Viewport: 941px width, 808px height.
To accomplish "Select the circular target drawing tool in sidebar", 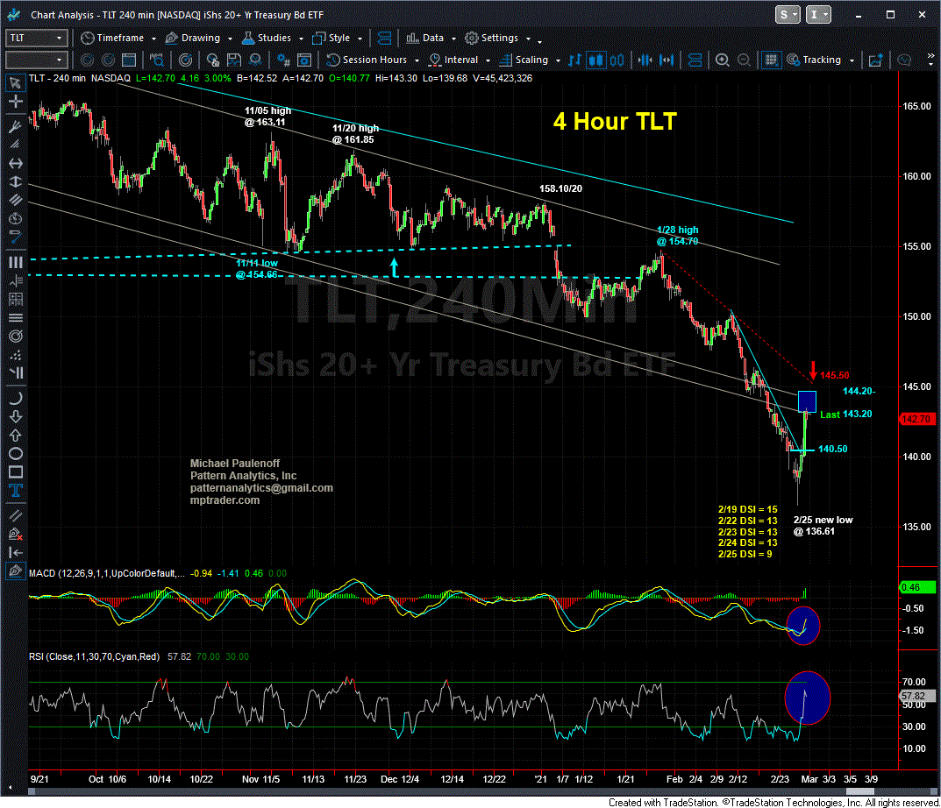I will (x=16, y=336).
